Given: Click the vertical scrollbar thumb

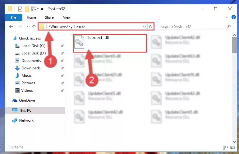Looking at the screenshot, I should (234, 45).
